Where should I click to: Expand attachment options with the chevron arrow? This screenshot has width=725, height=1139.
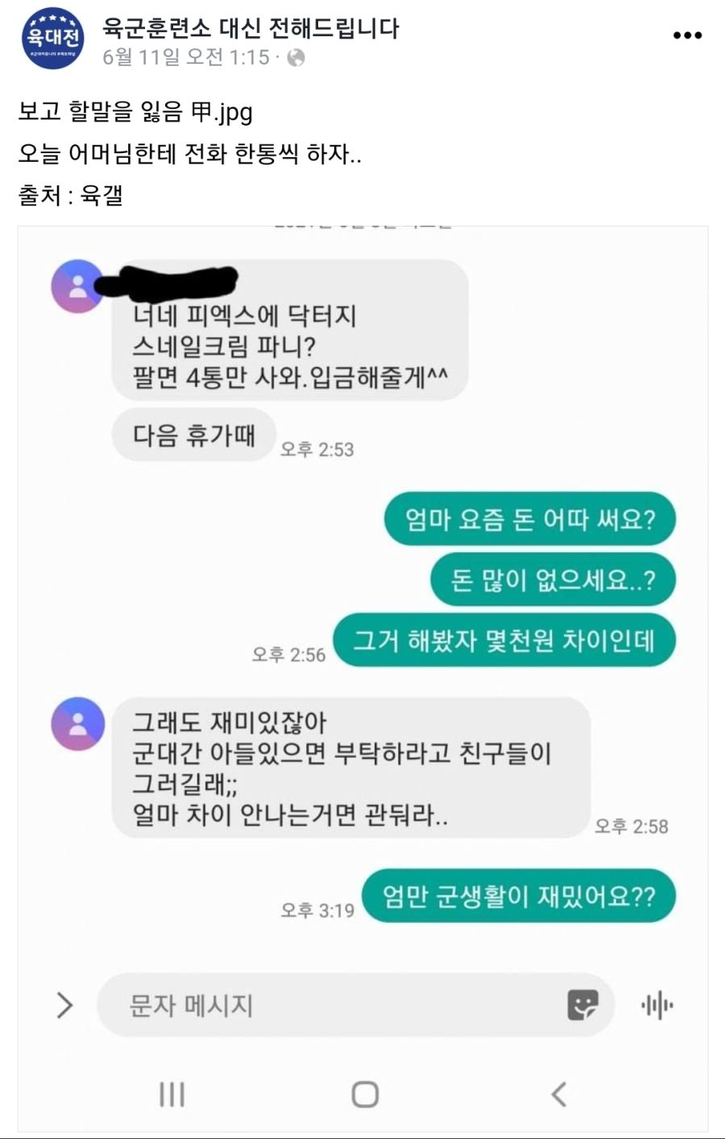click(x=65, y=1004)
